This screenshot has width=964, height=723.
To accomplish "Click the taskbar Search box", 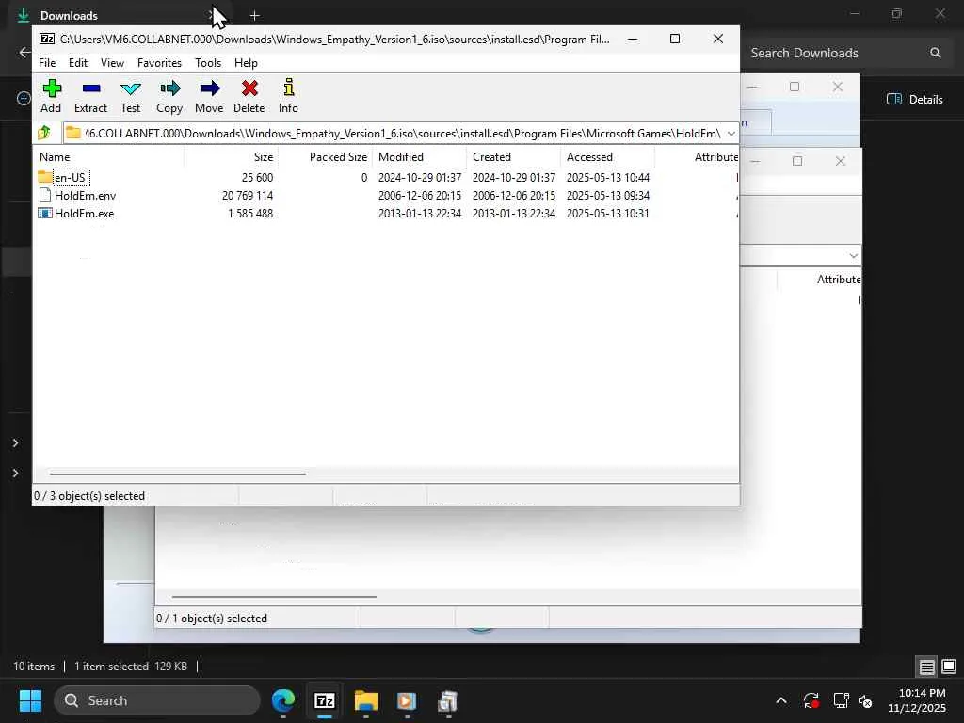I will click(x=157, y=700).
